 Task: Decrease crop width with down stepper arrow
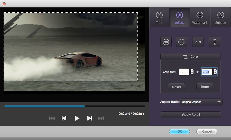192,73
